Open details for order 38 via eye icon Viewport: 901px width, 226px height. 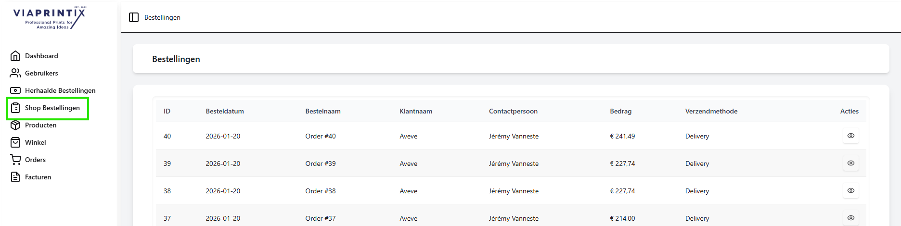pyautogui.click(x=850, y=191)
